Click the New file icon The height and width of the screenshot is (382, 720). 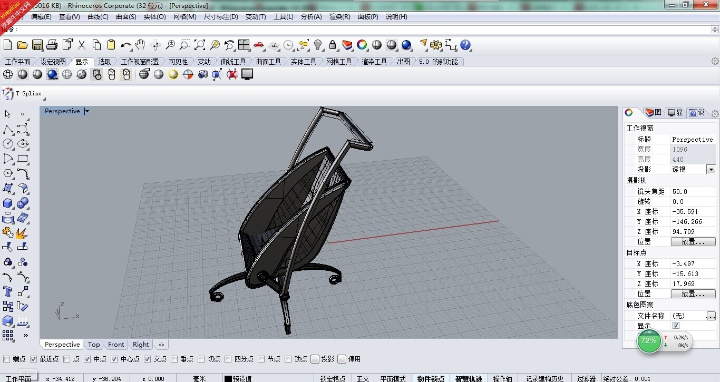click(7, 45)
